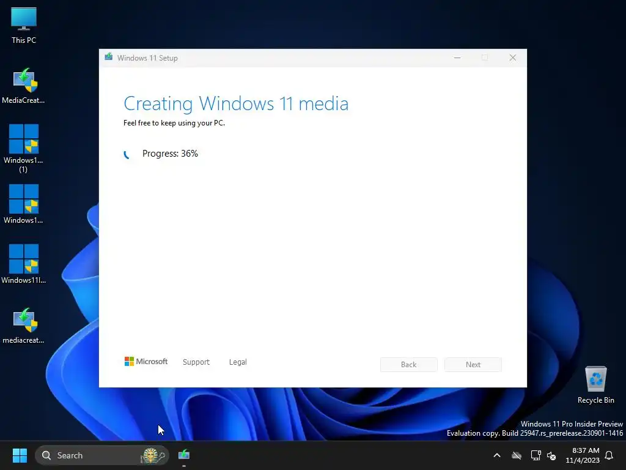The width and height of the screenshot is (626, 470).
Task: Click the pharaoh search highlight icon
Action: [x=152, y=455]
